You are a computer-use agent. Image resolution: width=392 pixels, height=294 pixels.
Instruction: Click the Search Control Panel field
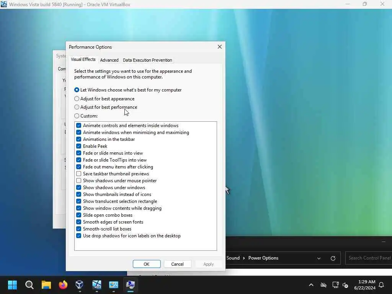pos(369,258)
